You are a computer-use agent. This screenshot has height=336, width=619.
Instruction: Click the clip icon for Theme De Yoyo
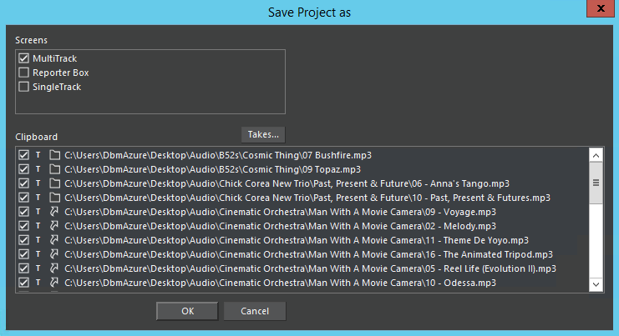click(x=54, y=240)
